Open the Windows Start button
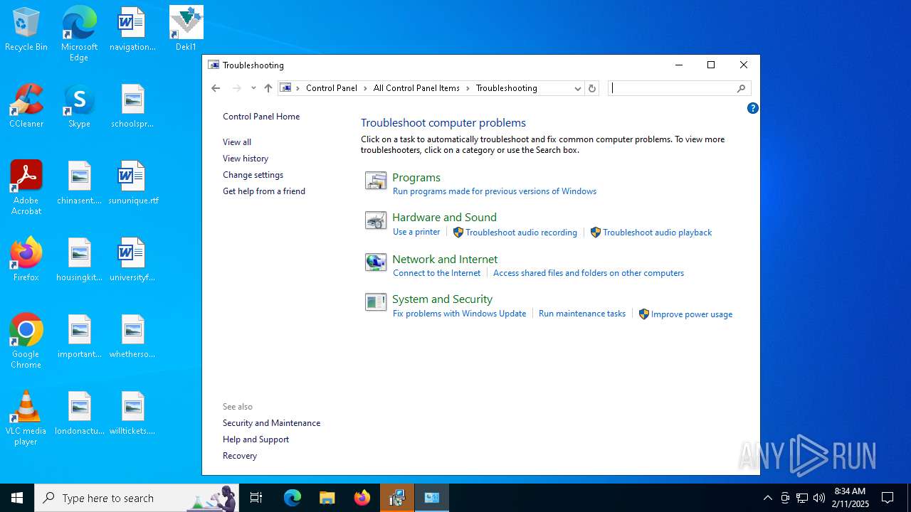 coord(17,498)
